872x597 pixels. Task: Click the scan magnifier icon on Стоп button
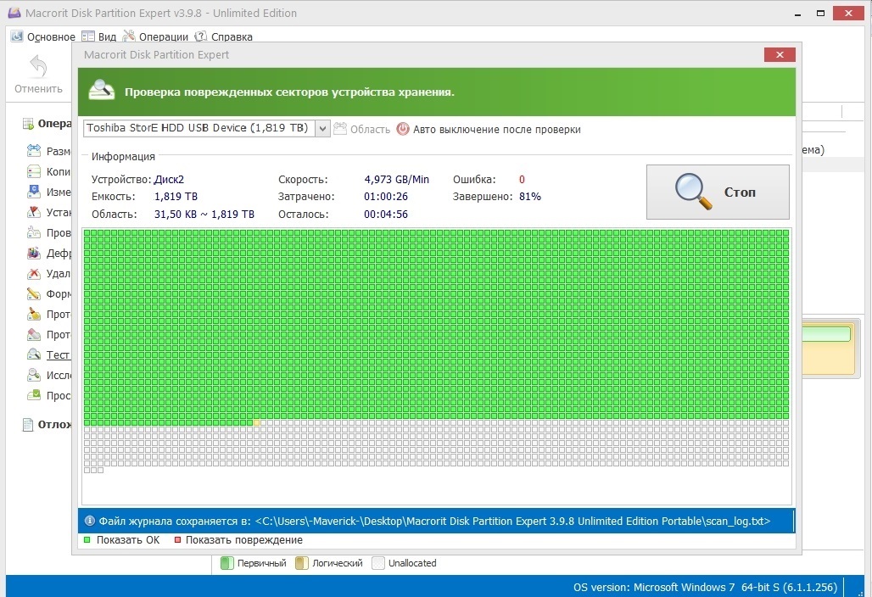[693, 192]
